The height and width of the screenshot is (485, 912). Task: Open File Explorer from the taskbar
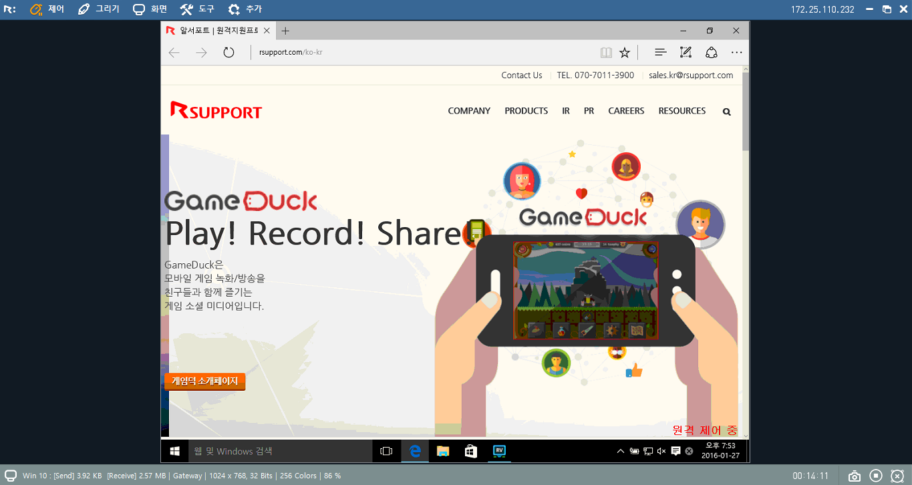point(443,451)
